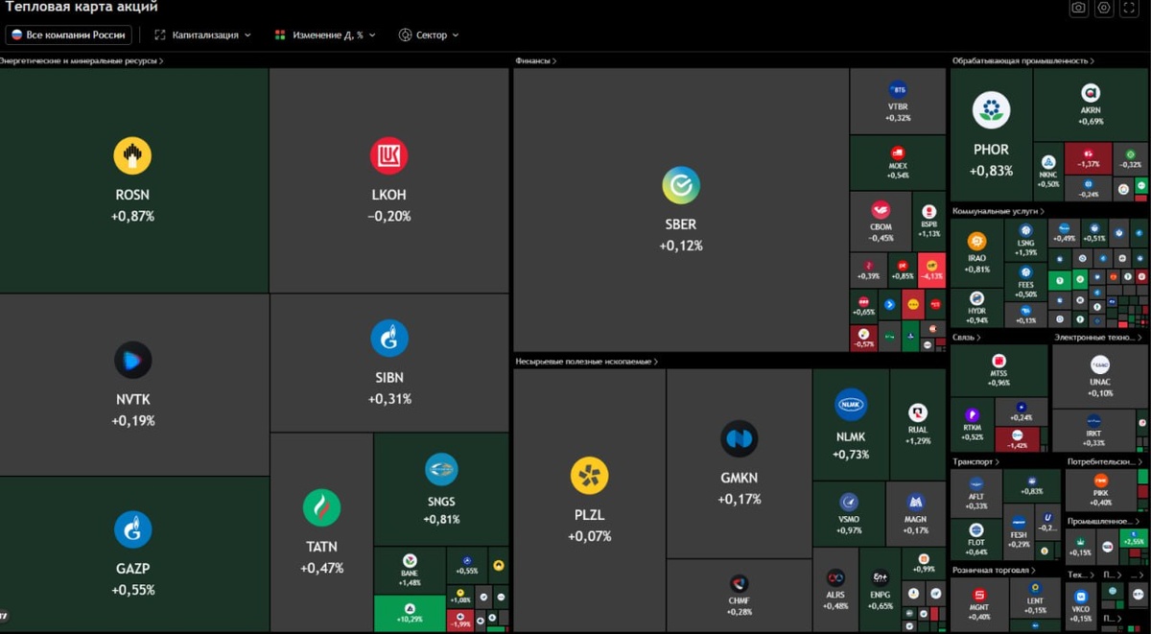
Task: Expand the Коммунальные услуги sector header
Action: click(998, 211)
